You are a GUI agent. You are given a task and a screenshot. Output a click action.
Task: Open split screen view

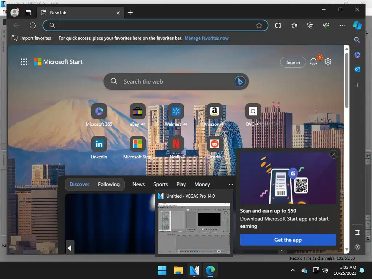(278, 25)
